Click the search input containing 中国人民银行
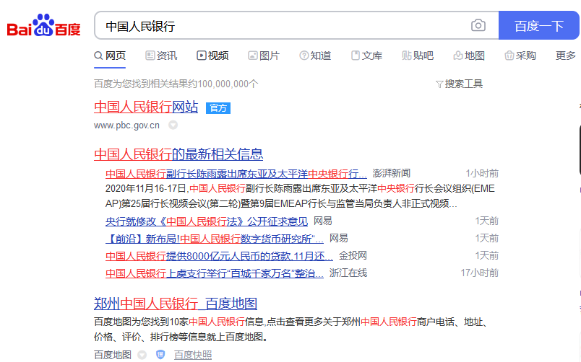Screen dimensions: 581x362 282,26
